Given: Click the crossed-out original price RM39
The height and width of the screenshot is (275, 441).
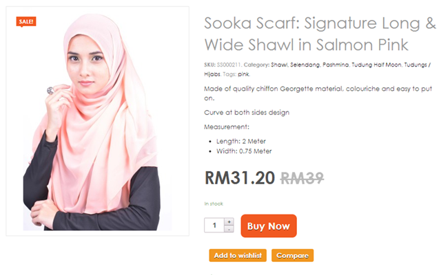Looking at the screenshot, I should point(302,178).
